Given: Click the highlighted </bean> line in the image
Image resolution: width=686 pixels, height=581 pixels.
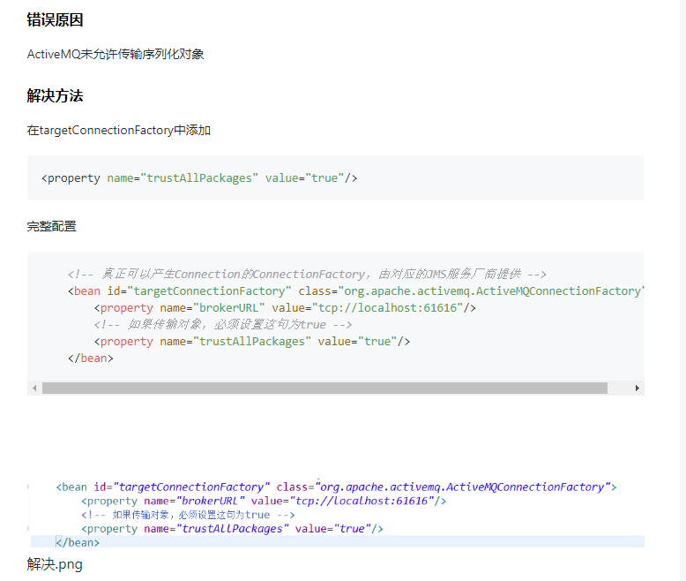Looking at the screenshot, I should [x=338, y=542].
